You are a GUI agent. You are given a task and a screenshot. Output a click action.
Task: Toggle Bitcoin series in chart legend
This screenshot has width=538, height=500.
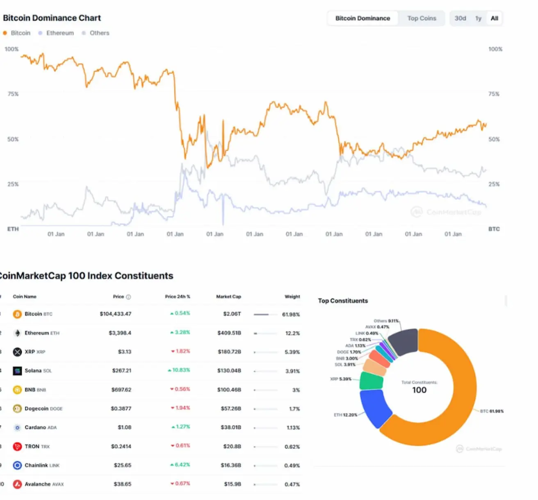click(x=17, y=33)
